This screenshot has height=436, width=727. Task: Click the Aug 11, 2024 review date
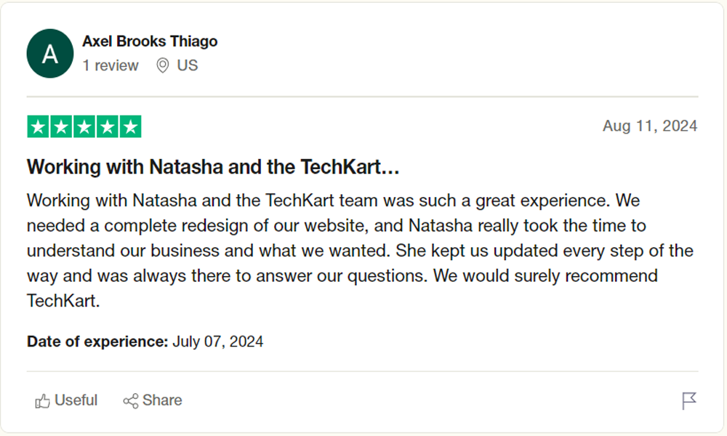click(x=649, y=126)
